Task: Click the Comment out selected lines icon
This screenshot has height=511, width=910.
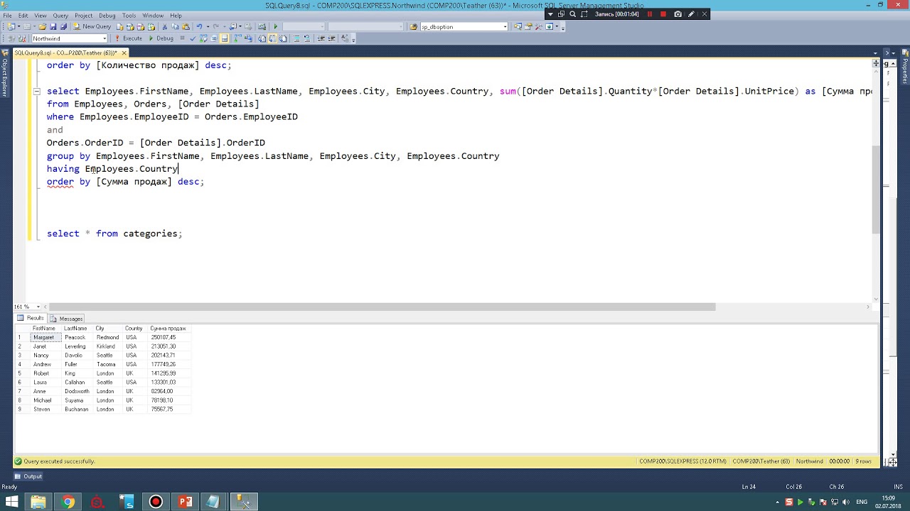Action: tap(296, 38)
